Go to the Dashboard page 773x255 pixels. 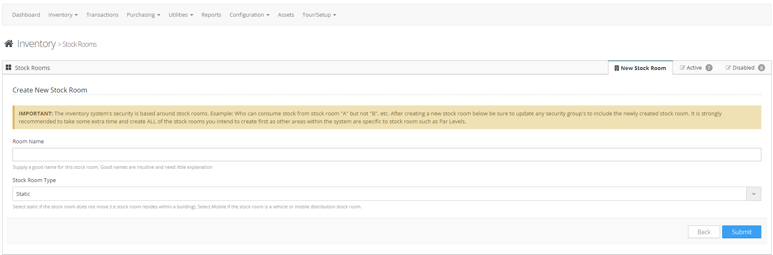pyautogui.click(x=26, y=15)
